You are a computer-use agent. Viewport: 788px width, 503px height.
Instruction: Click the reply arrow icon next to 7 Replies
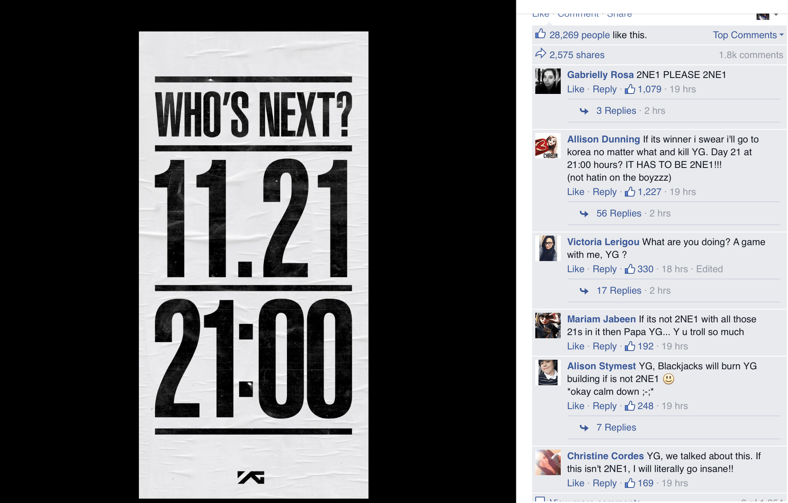(584, 428)
